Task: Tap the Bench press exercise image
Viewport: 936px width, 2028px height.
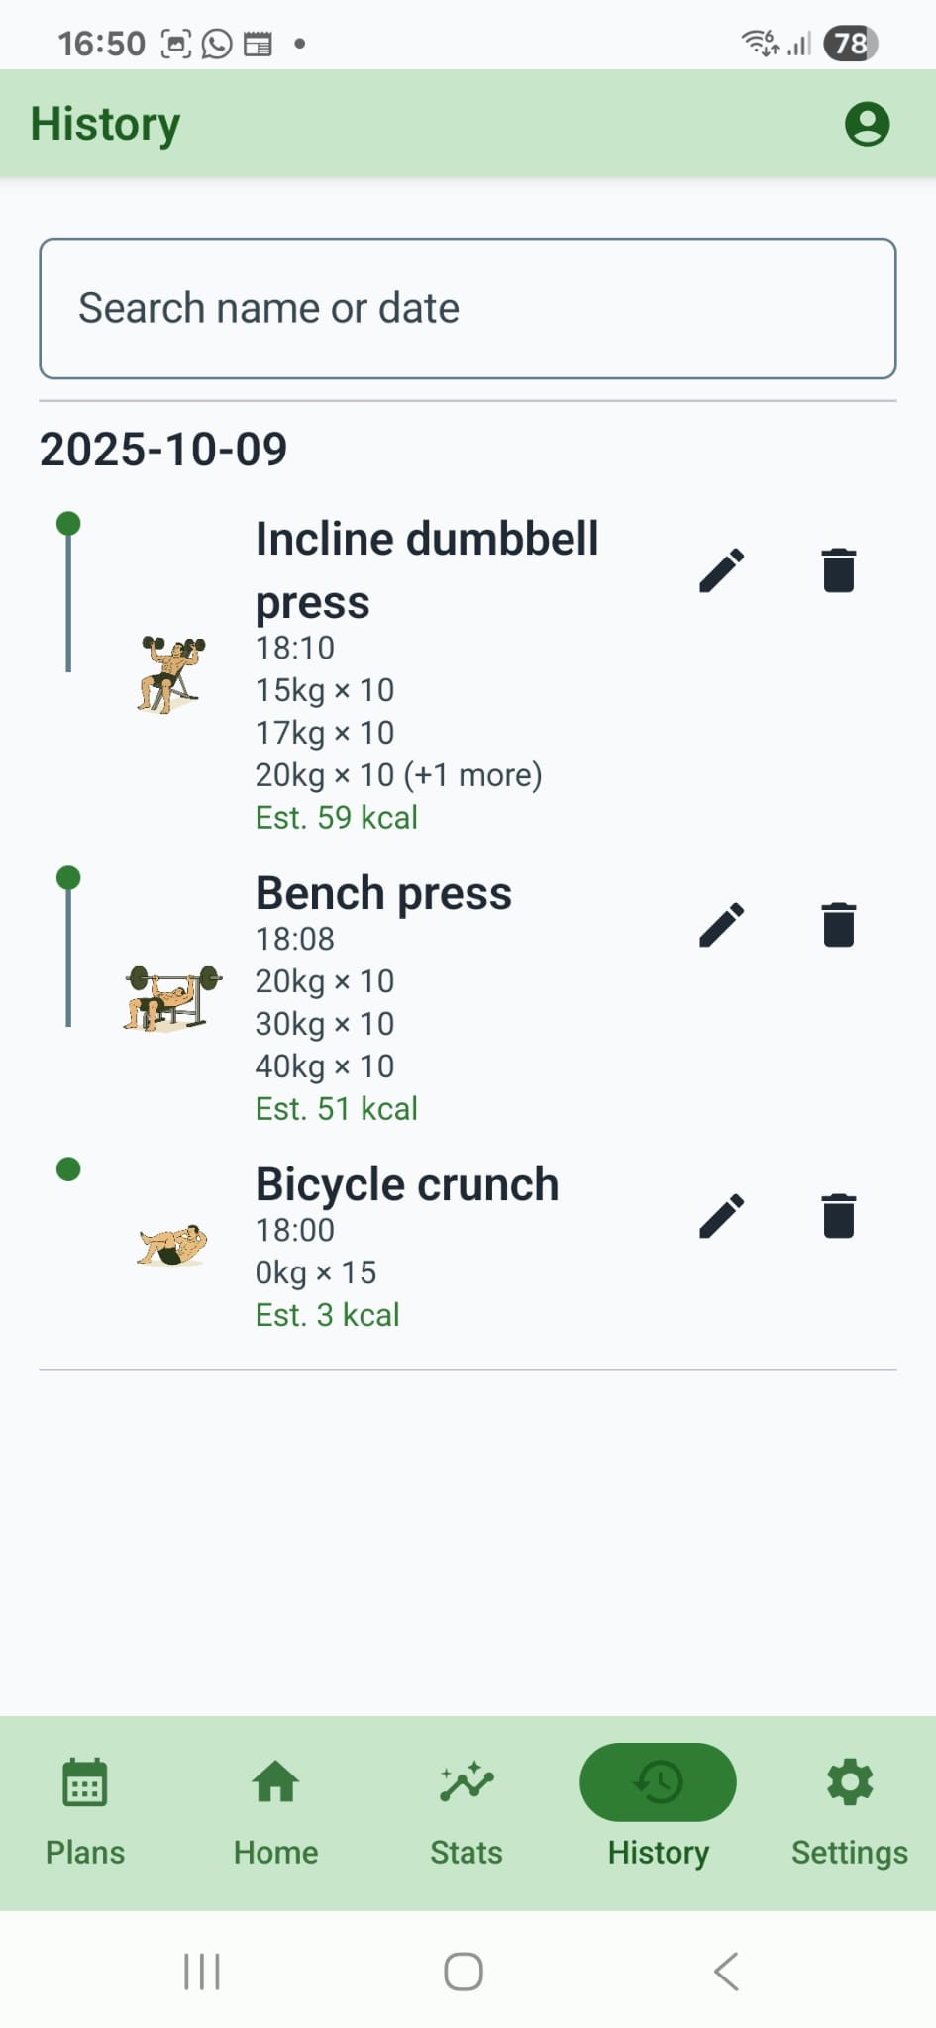Action: 171,998
